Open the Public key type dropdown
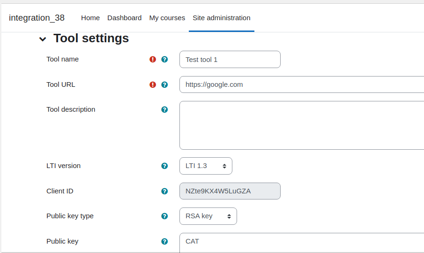424x253 pixels. coord(208,216)
